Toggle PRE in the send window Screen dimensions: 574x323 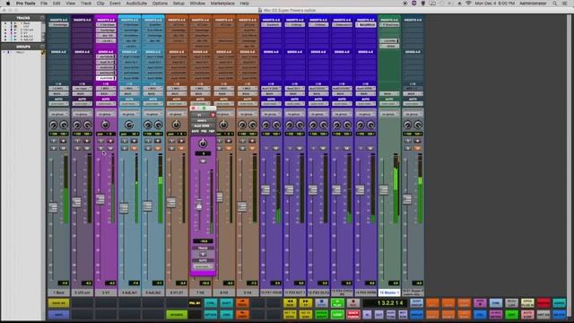(204, 131)
